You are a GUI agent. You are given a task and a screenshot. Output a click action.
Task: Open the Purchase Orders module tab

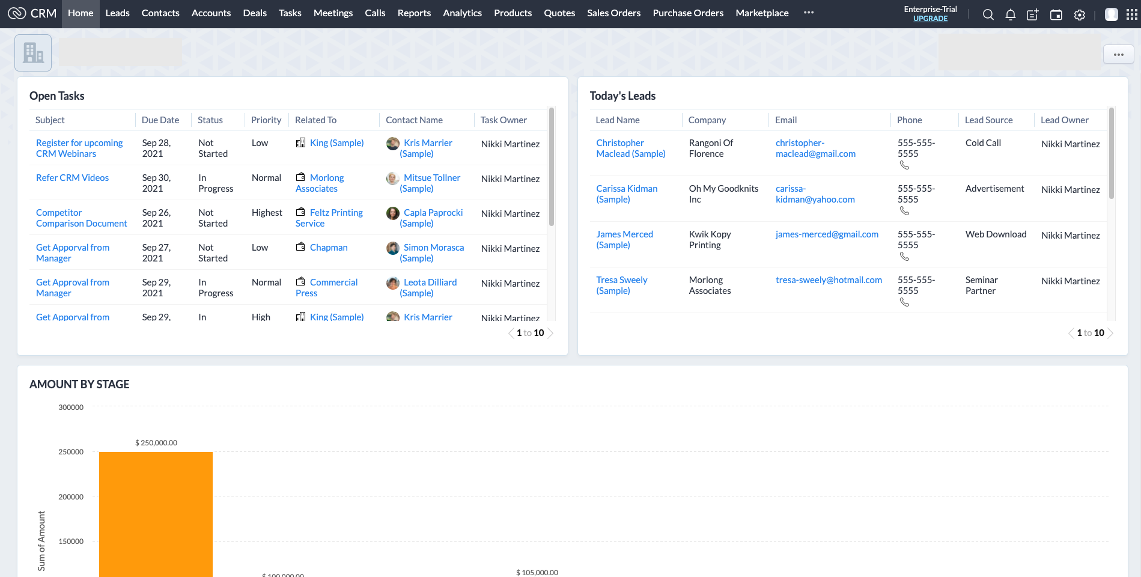click(688, 13)
